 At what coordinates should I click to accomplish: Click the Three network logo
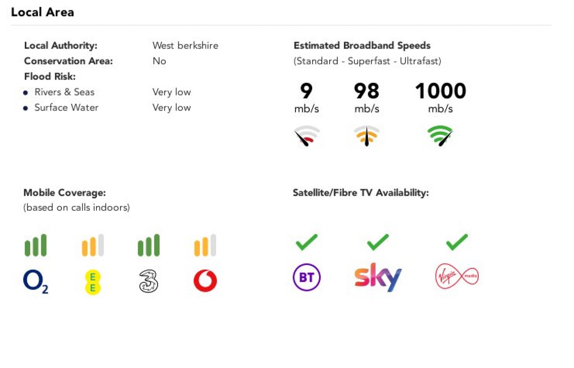(148, 281)
